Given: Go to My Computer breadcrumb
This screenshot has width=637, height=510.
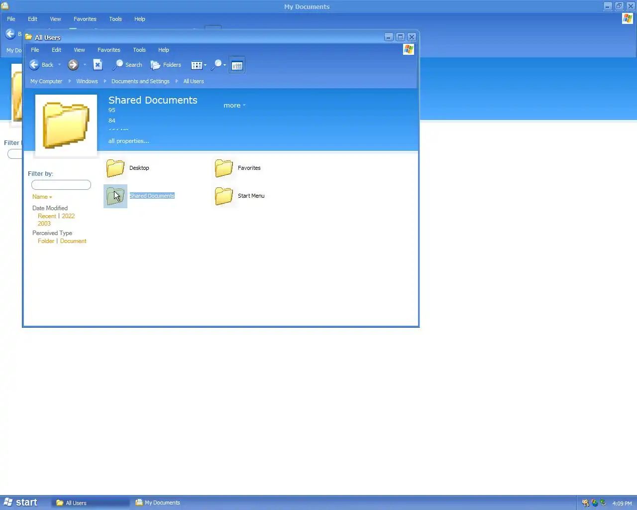Looking at the screenshot, I should 46,81.
